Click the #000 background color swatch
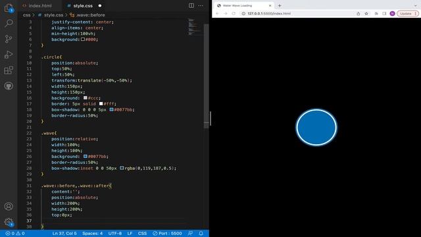Screen dimensions: 421x237 pyautogui.click(x=83, y=39)
